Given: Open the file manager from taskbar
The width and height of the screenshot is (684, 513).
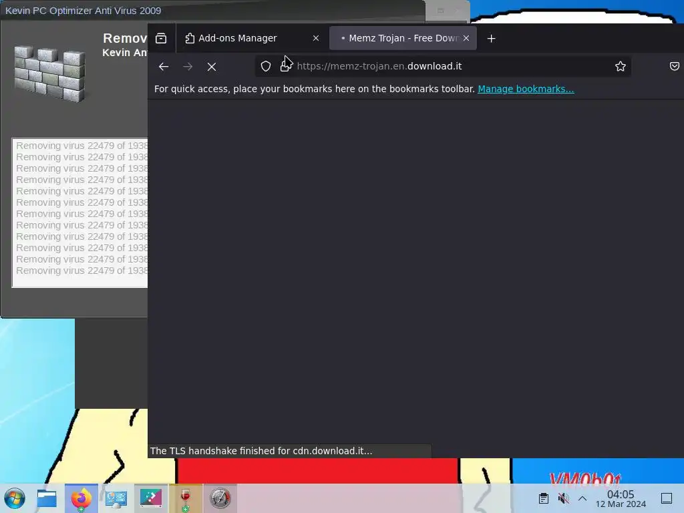Looking at the screenshot, I should click(x=47, y=498).
